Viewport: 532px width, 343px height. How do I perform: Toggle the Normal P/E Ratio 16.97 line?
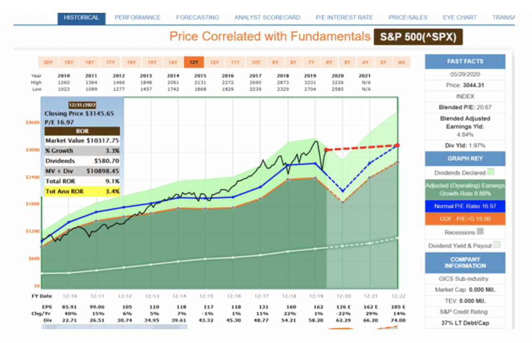pyautogui.click(x=465, y=206)
